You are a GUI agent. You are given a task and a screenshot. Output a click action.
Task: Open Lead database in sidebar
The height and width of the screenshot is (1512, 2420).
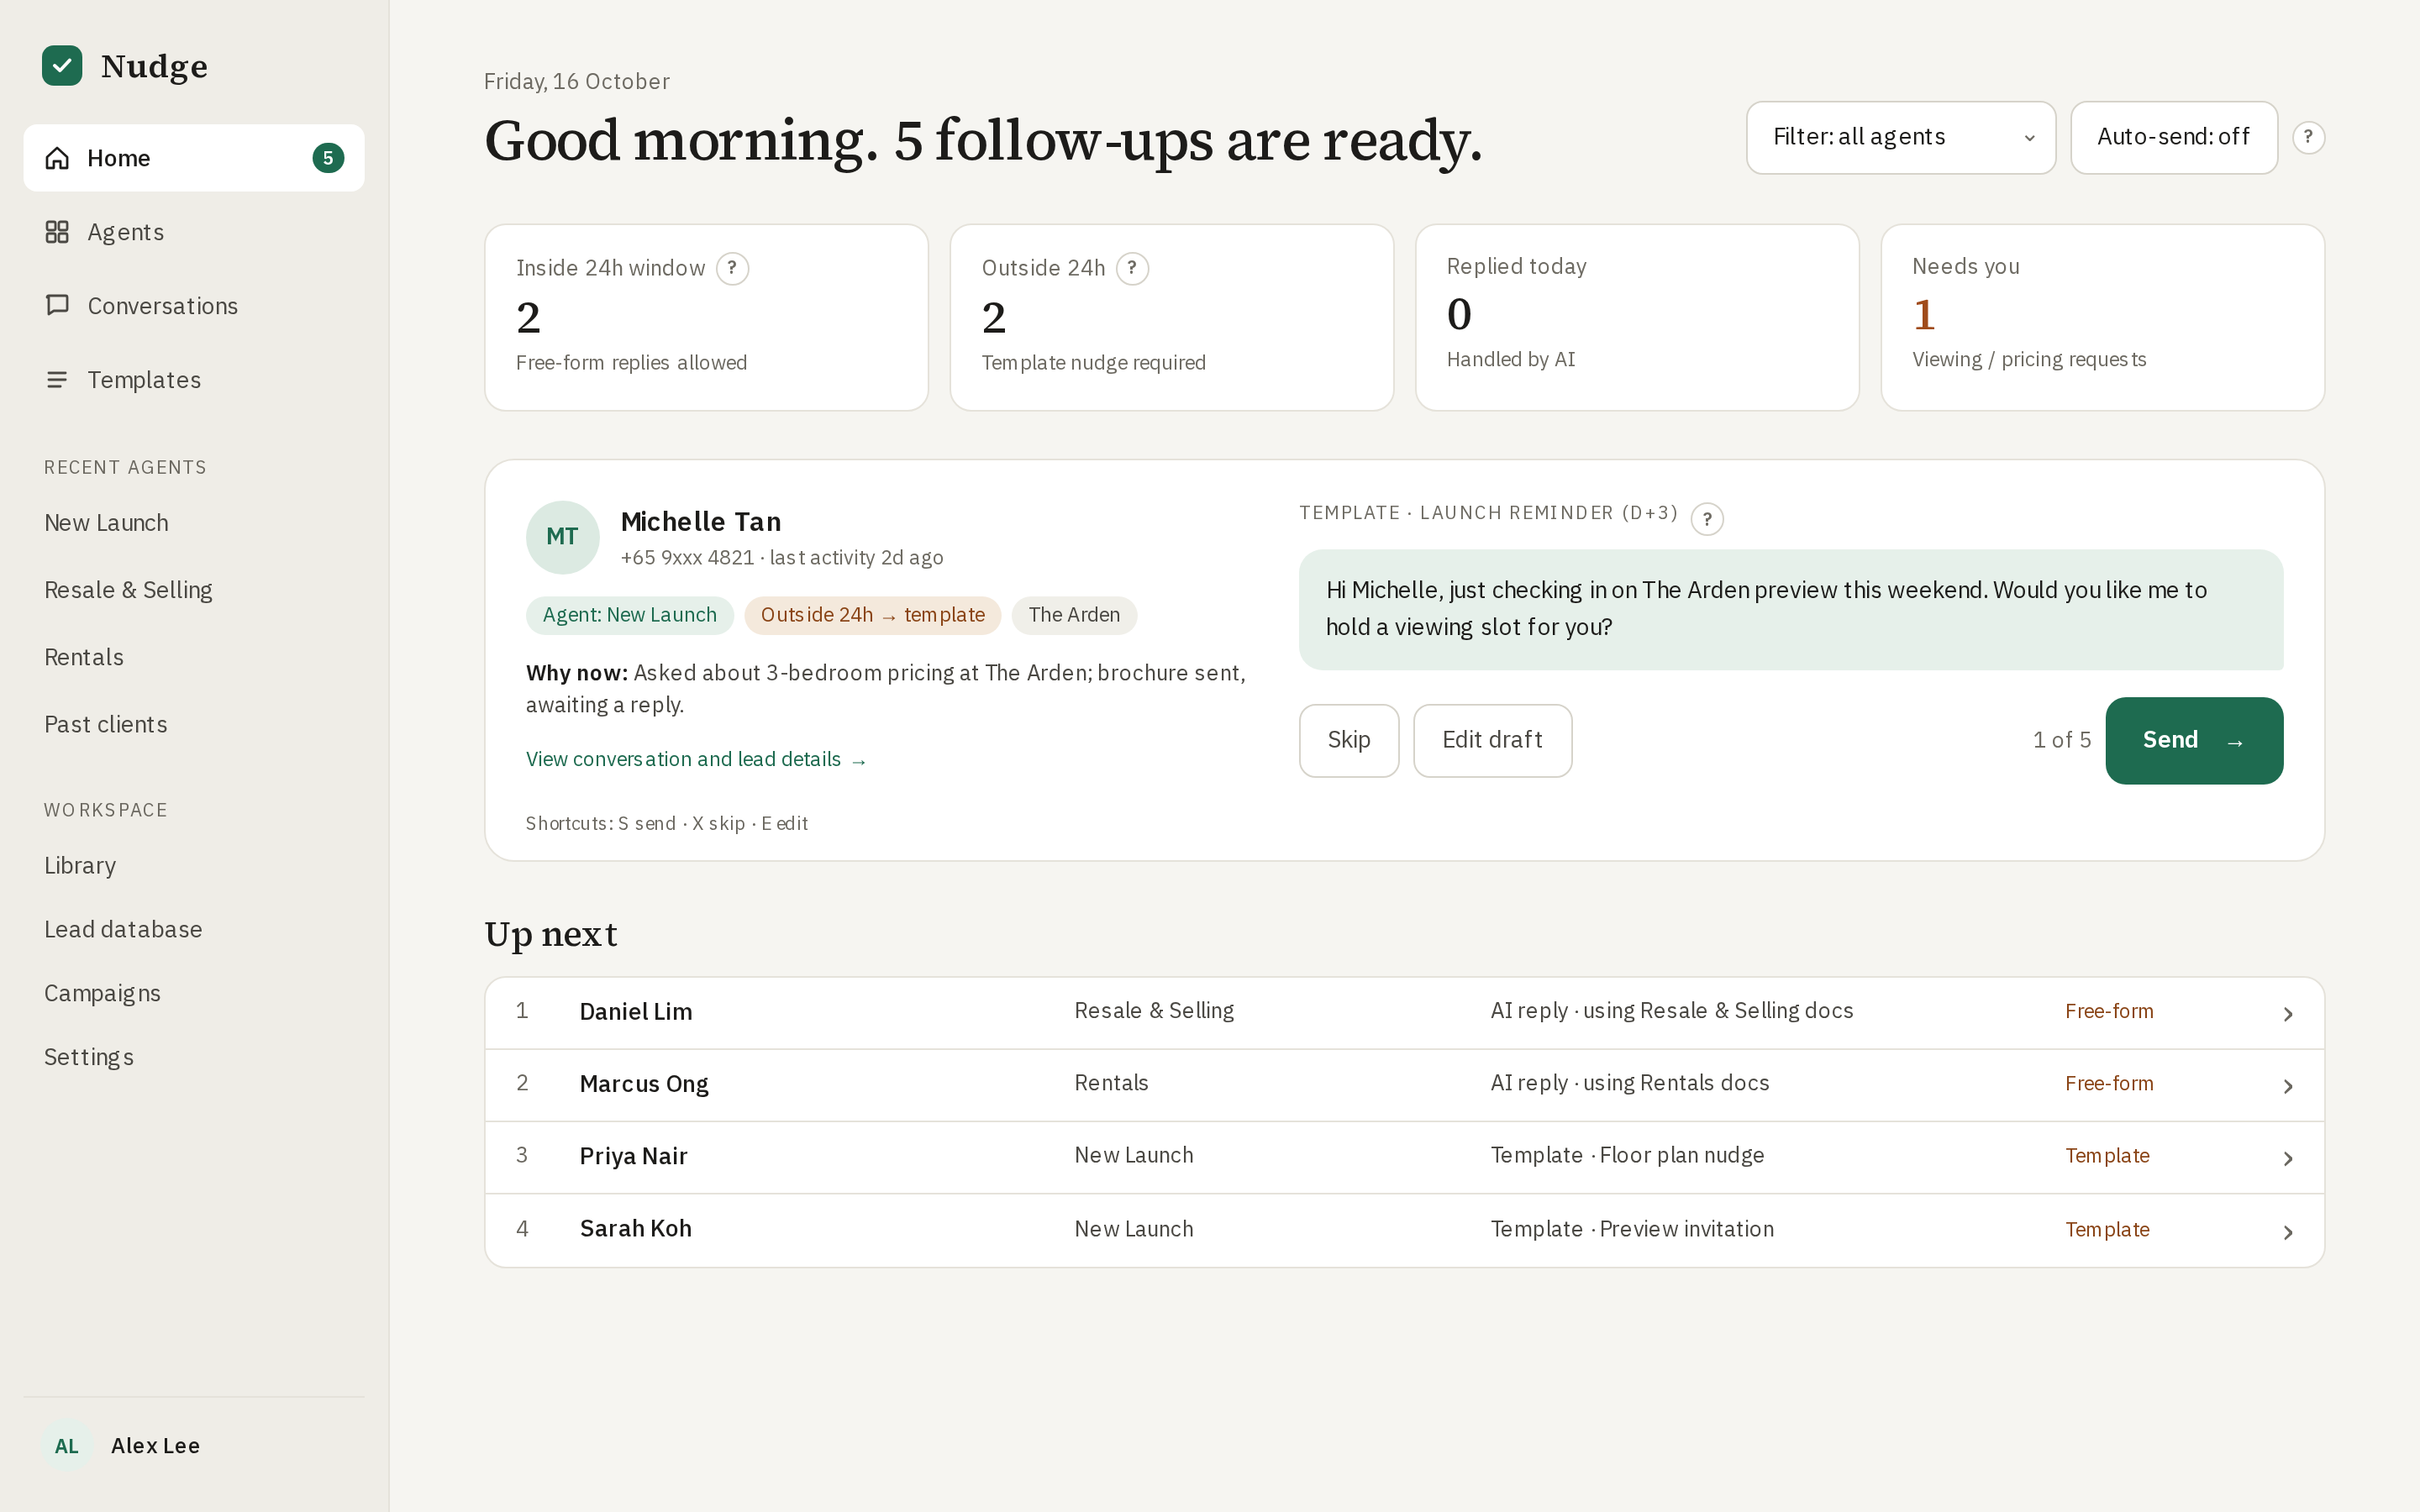(x=123, y=929)
